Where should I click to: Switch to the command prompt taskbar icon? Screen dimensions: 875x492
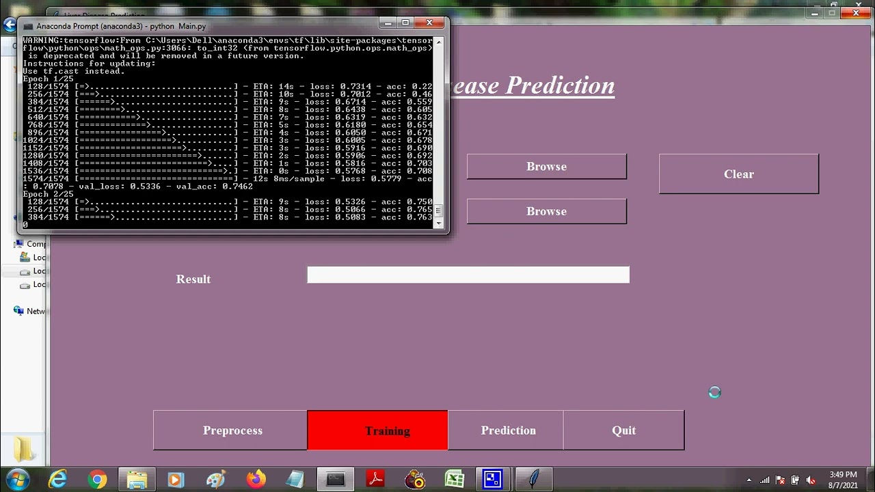(x=336, y=480)
